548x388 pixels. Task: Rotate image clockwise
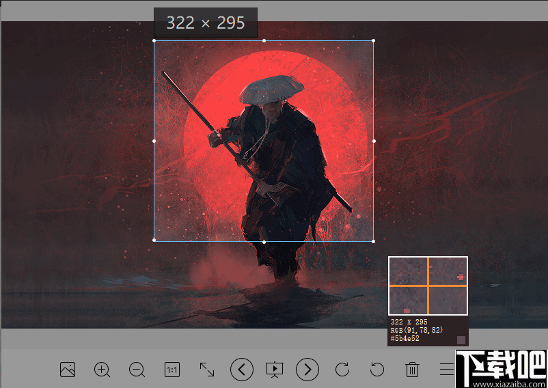pos(342,370)
